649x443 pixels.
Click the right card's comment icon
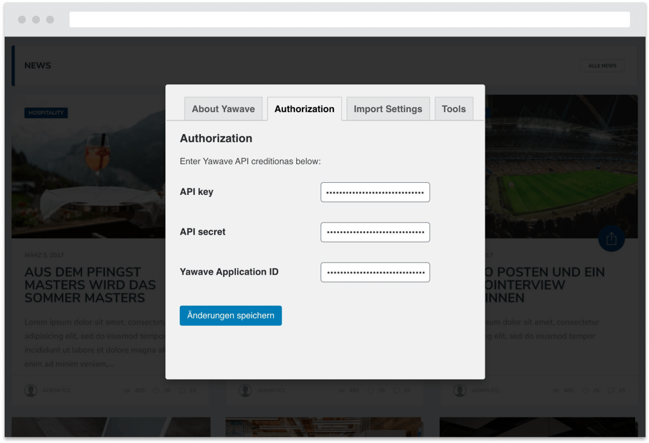(610, 390)
